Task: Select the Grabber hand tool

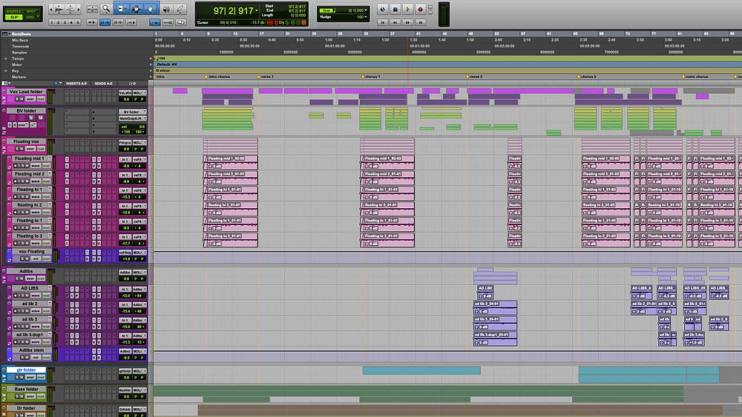Action: tap(150, 8)
